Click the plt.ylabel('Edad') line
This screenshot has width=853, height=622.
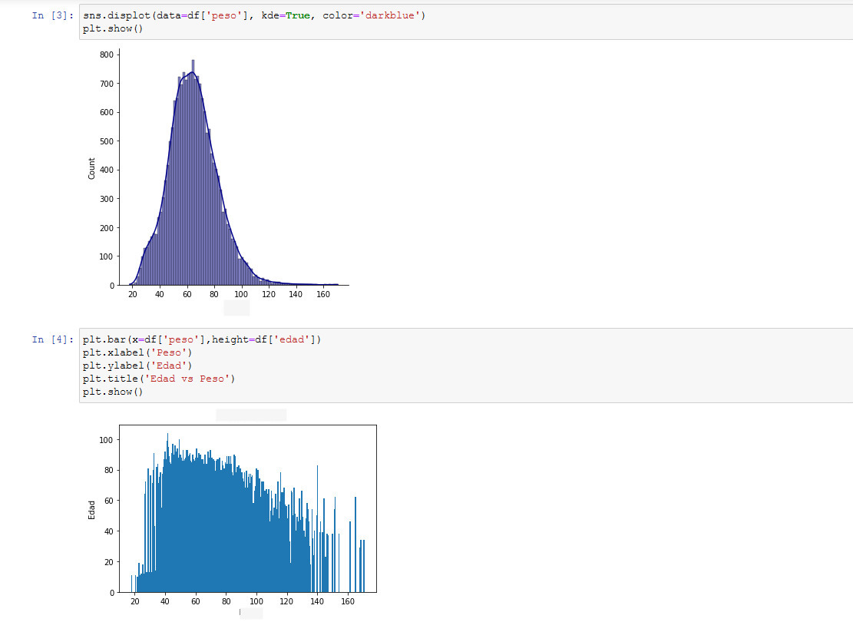coord(137,366)
